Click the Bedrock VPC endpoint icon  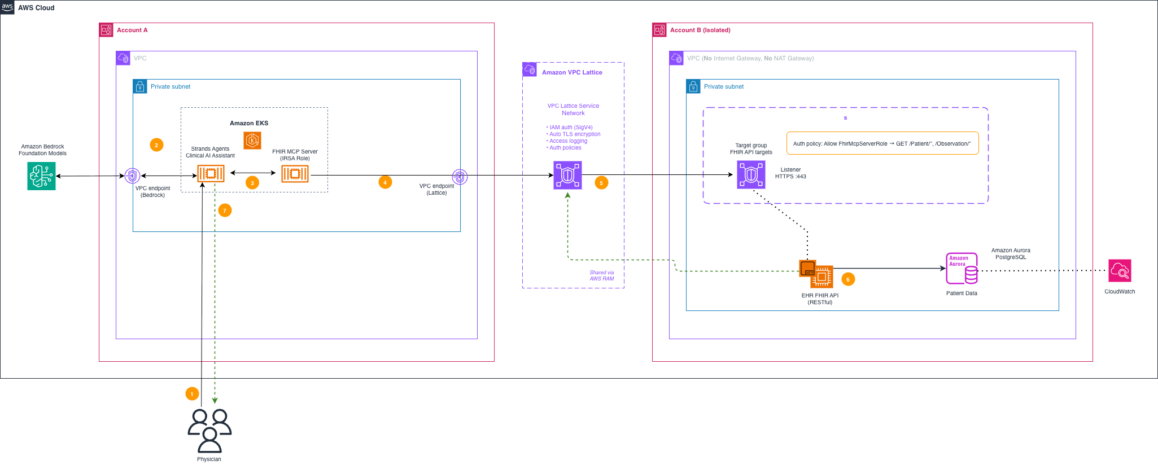pos(132,176)
